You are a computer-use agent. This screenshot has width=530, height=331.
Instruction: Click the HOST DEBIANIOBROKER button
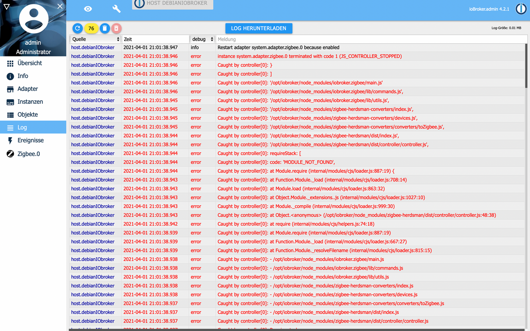pyautogui.click(x=173, y=4)
